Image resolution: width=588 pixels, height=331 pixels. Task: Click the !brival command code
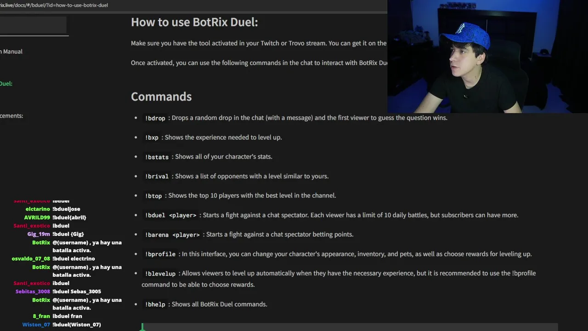[157, 176]
